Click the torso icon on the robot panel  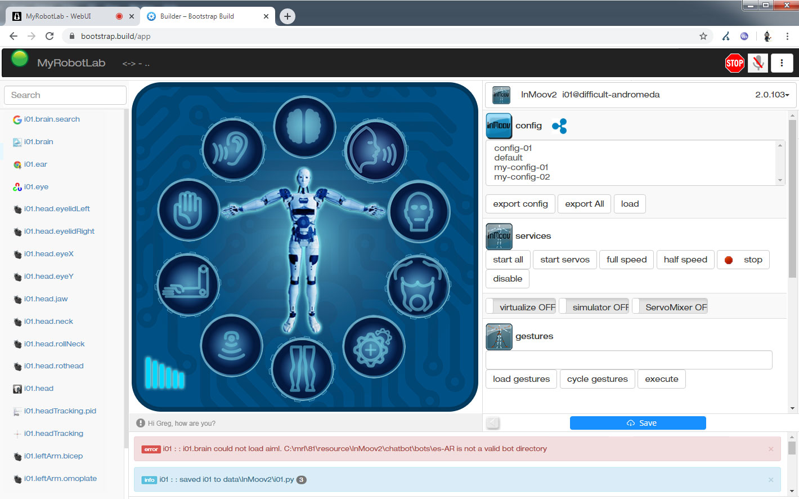(418, 286)
